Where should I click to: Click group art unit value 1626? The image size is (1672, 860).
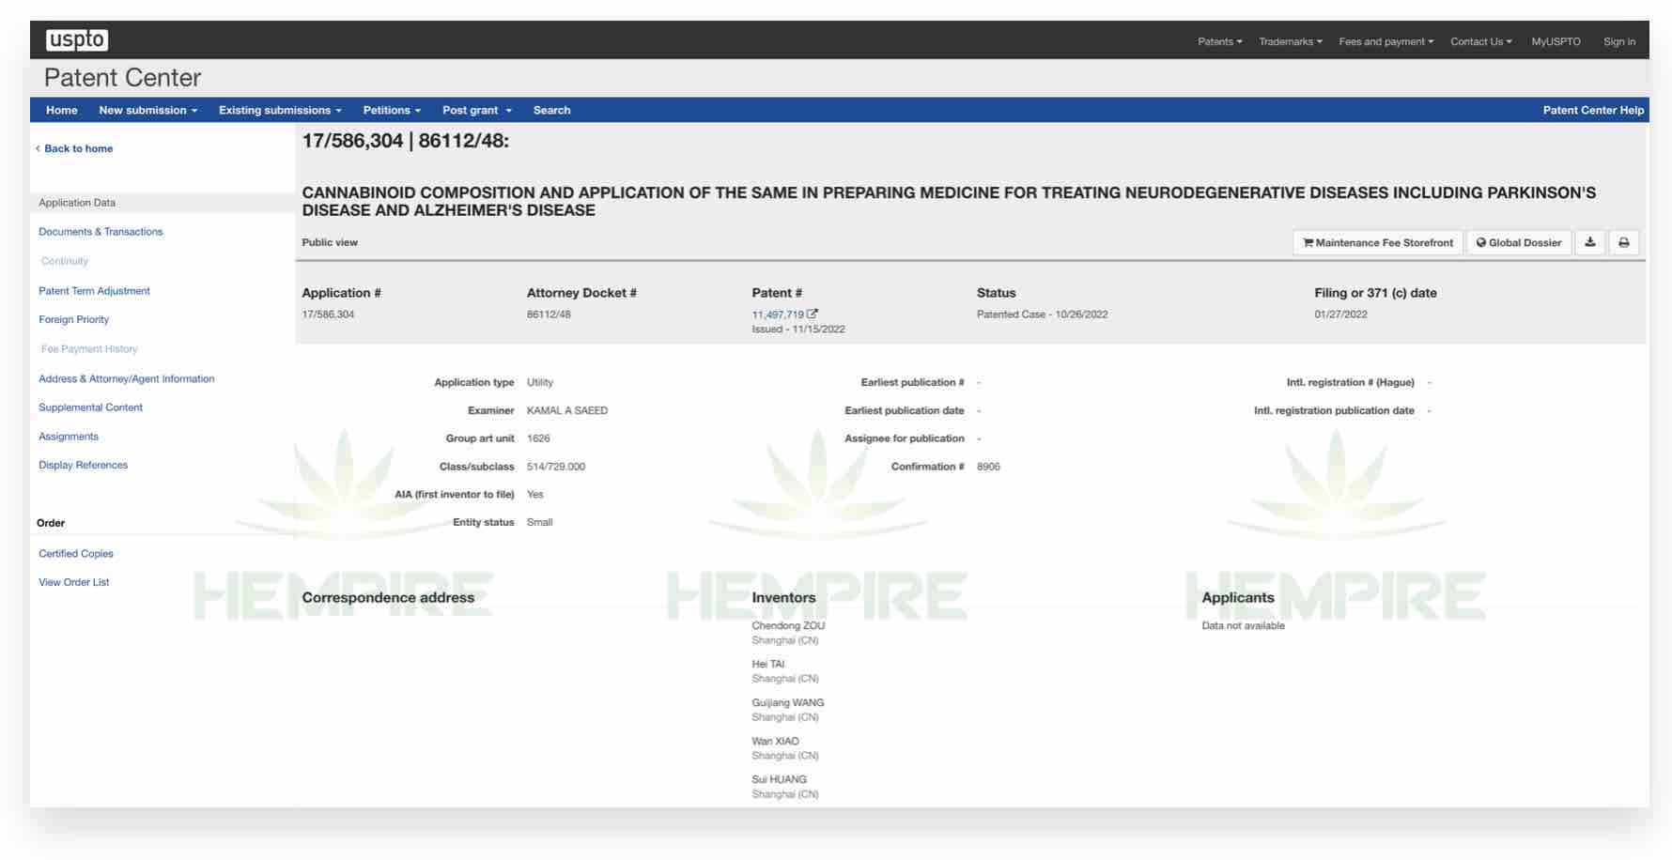pyautogui.click(x=538, y=438)
